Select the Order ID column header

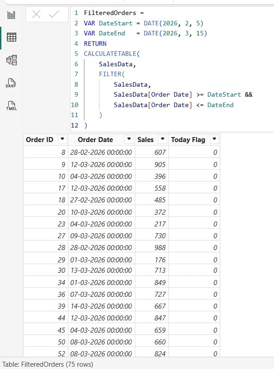[x=39, y=139]
